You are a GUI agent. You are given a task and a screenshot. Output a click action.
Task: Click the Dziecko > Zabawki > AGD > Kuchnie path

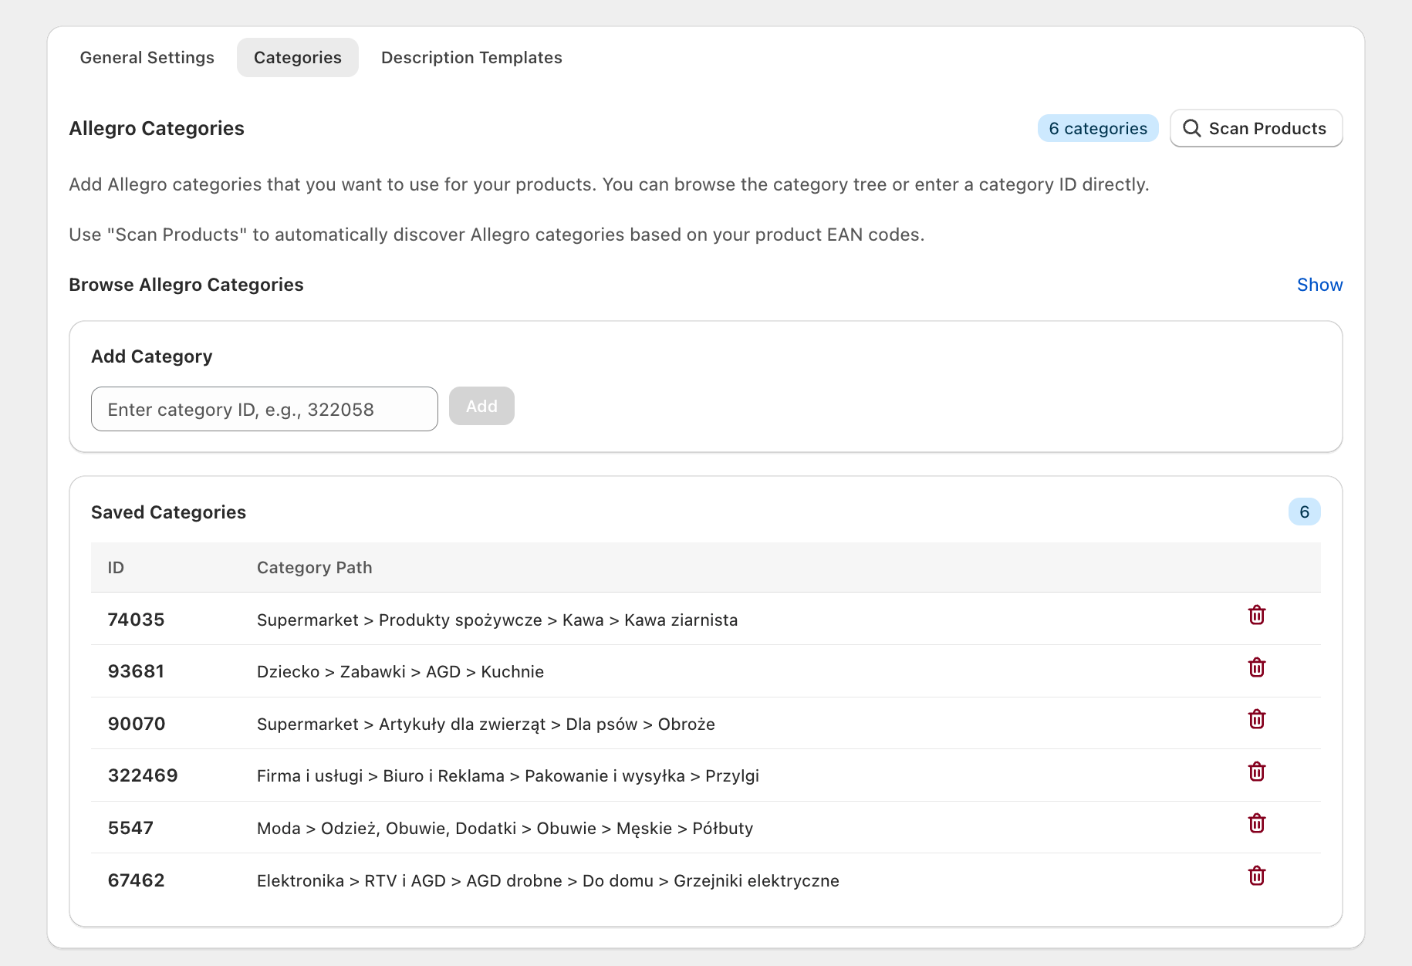[400, 672]
